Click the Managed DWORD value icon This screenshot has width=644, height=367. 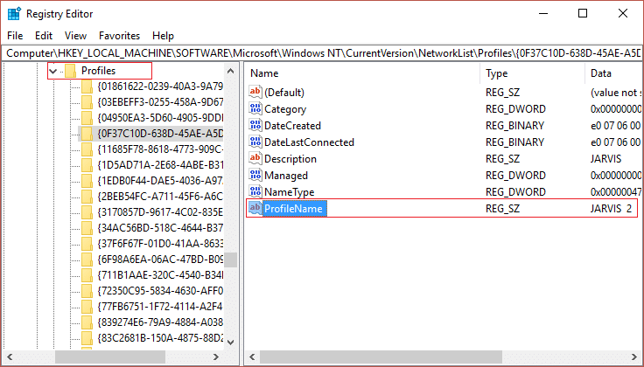tap(256, 176)
